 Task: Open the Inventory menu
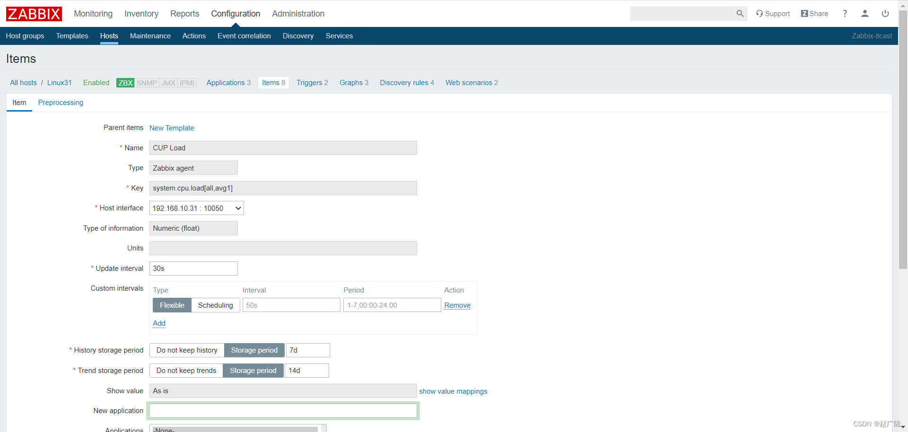click(x=141, y=14)
